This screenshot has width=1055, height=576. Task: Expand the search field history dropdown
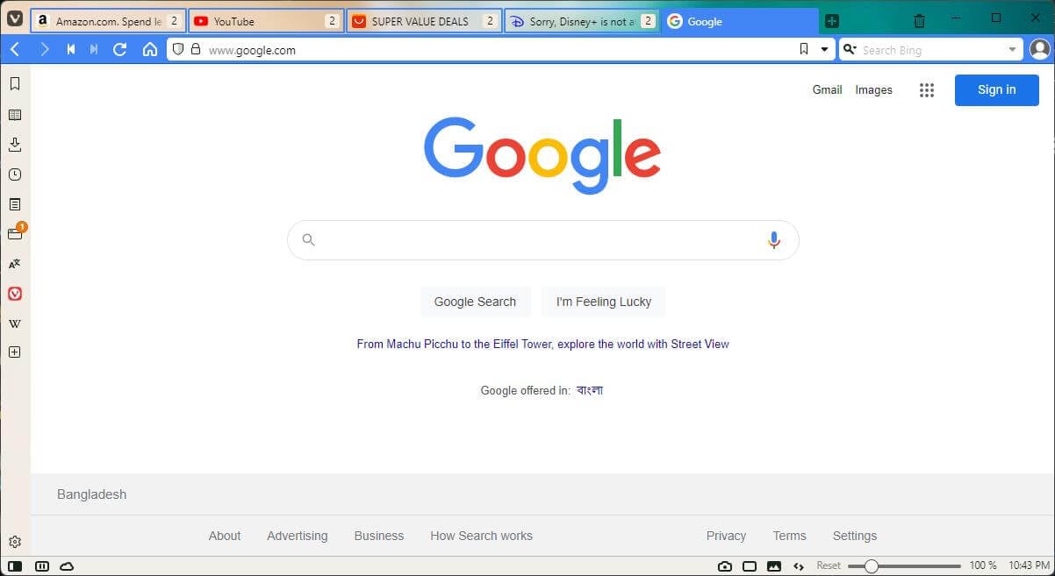point(1012,50)
